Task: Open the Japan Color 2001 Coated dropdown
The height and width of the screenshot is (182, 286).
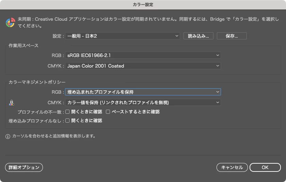Action: (143, 66)
